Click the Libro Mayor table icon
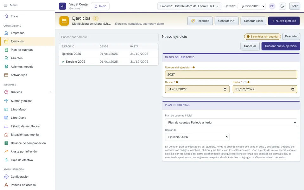The width and height of the screenshot is (304, 190). pyautogui.click(x=6, y=109)
